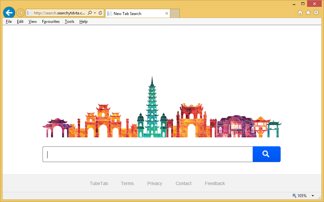Click the address bar search magnifier icon
The height and width of the screenshot is (202, 324).
coord(90,13)
